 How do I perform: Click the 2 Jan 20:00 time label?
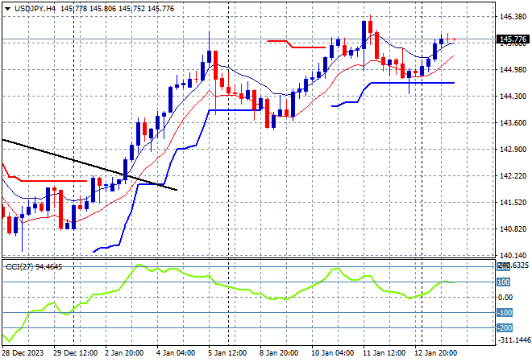(124, 353)
